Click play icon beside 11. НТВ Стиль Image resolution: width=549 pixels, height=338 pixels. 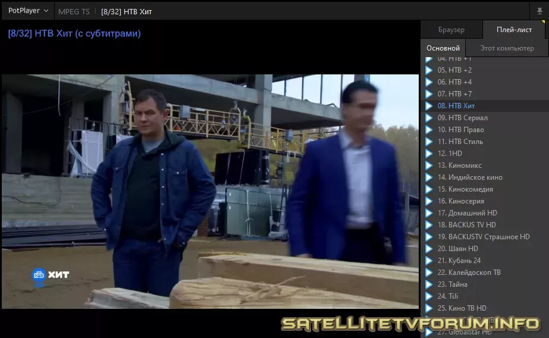[x=429, y=142]
